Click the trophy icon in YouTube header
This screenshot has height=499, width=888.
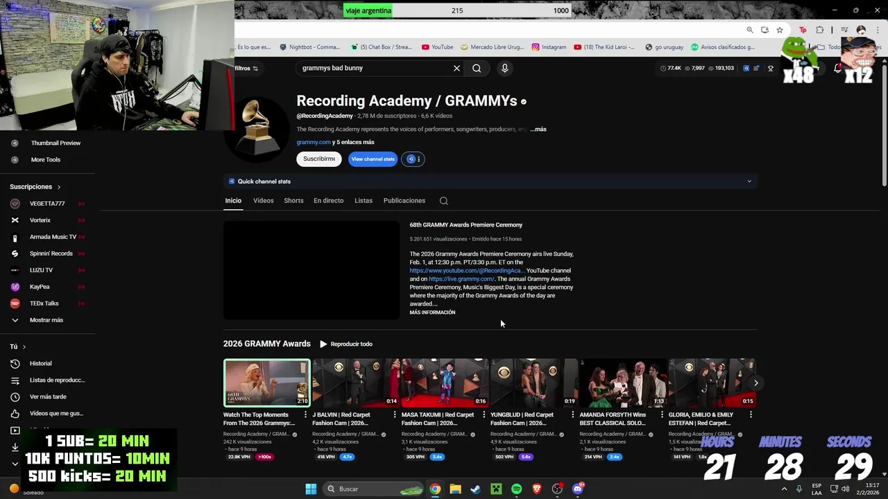(x=770, y=68)
